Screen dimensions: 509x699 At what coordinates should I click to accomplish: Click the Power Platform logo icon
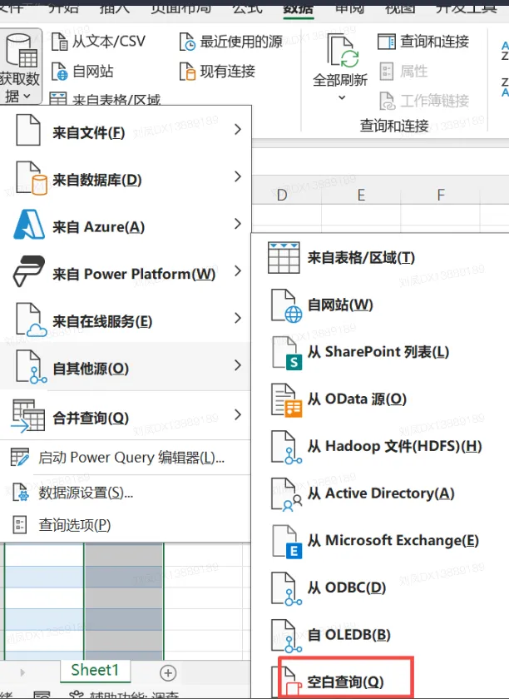point(29,271)
